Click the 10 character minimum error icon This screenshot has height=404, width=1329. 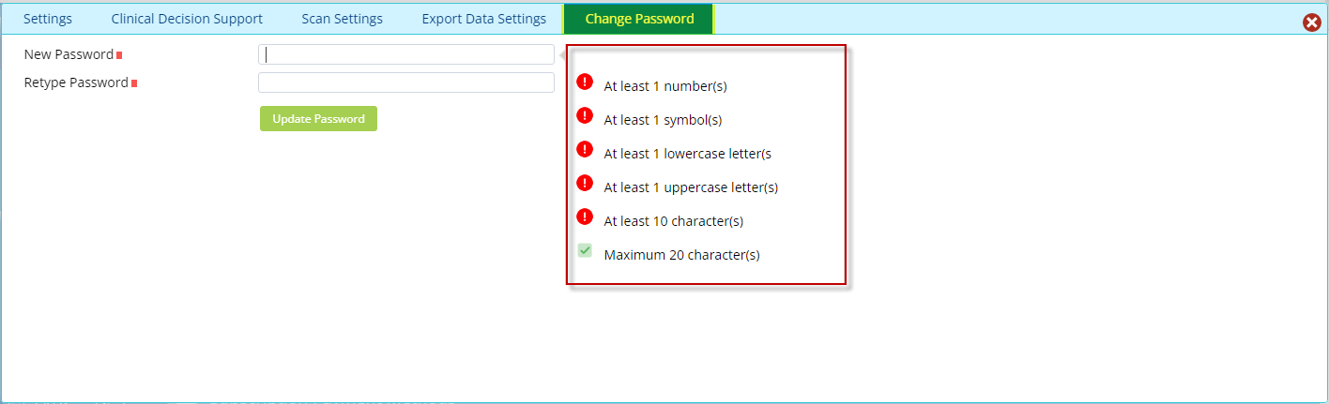pos(585,217)
